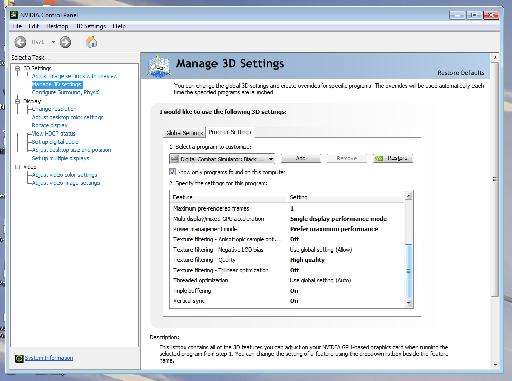Click the Add button
The image size is (512, 381).
click(x=301, y=158)
